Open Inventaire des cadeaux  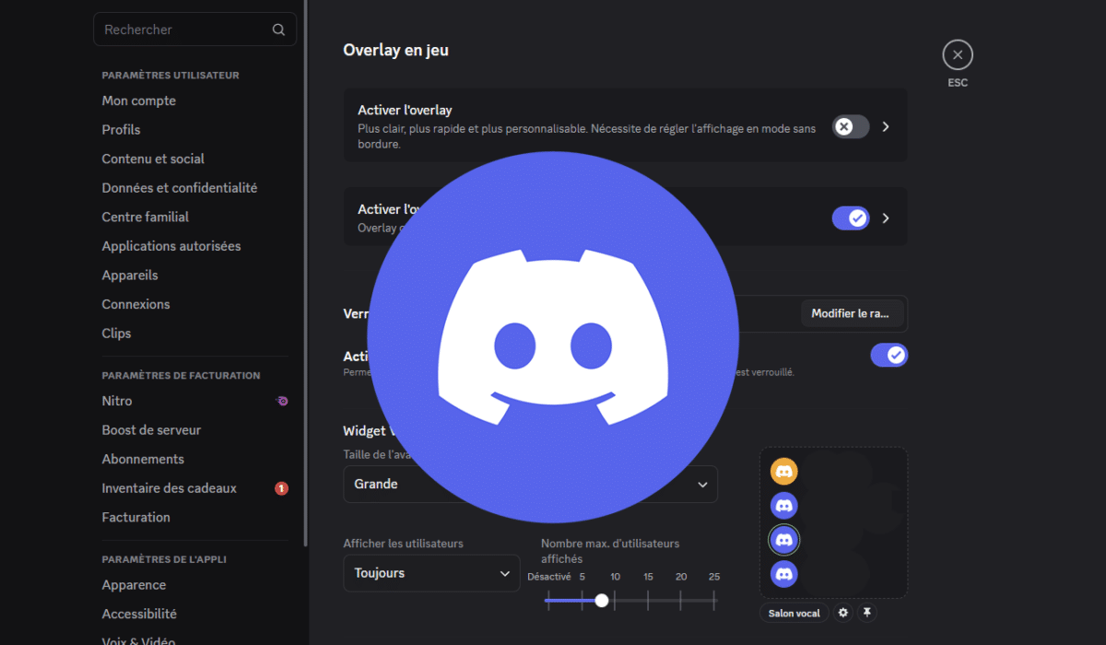point(170,488)
